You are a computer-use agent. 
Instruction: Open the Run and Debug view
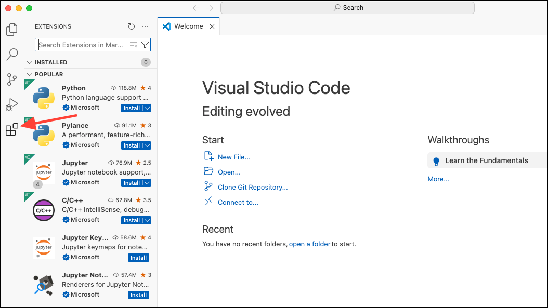pos(11,104)
